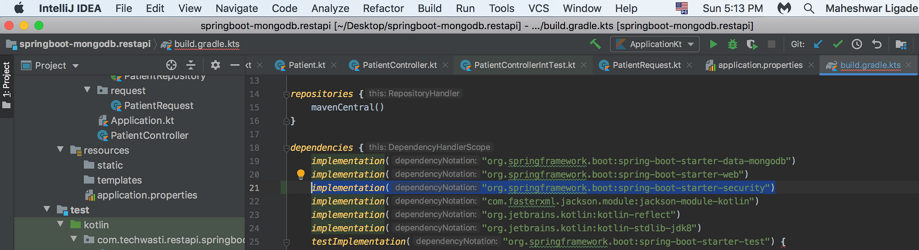Viewport: 919px width, 250px height.
Task: Select Application.kt in the project tree
Action: (142, 120)
